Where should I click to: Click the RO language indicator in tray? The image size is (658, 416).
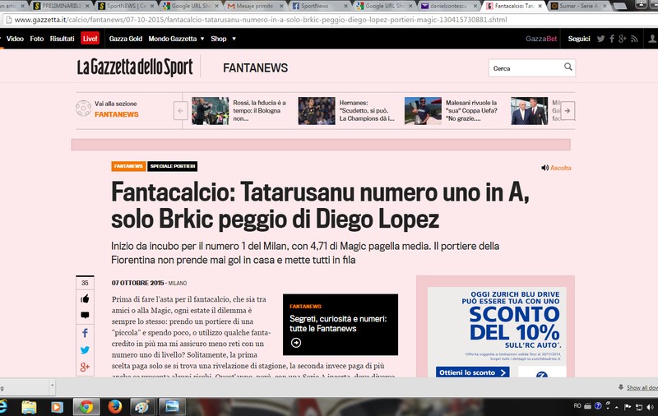click(x=577, y=405)
